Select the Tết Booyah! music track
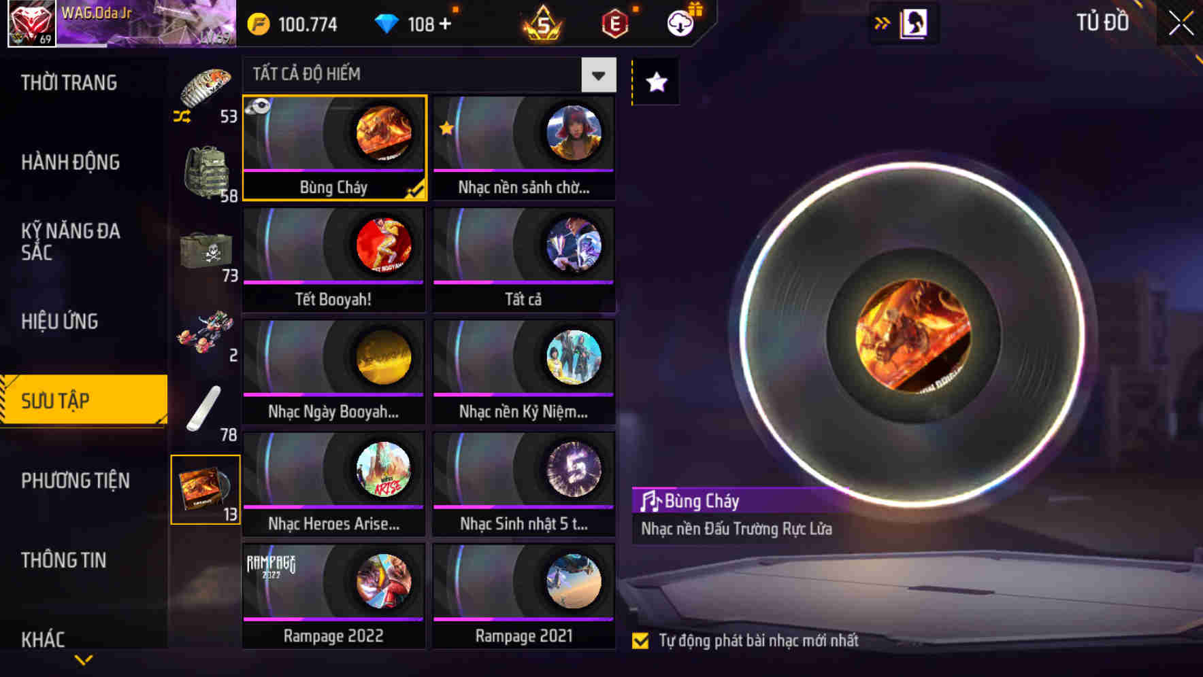The width and height of the screenshot is (1203, 677). click(x=334, y=260)
